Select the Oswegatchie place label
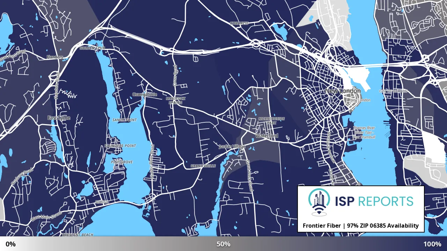 [x=145, y=94]
